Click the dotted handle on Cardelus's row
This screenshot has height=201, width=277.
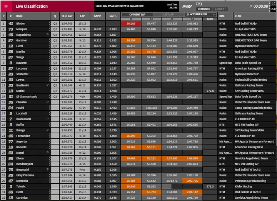50,198
